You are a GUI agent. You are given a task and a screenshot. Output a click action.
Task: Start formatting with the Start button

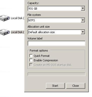[x=55, y=86]
